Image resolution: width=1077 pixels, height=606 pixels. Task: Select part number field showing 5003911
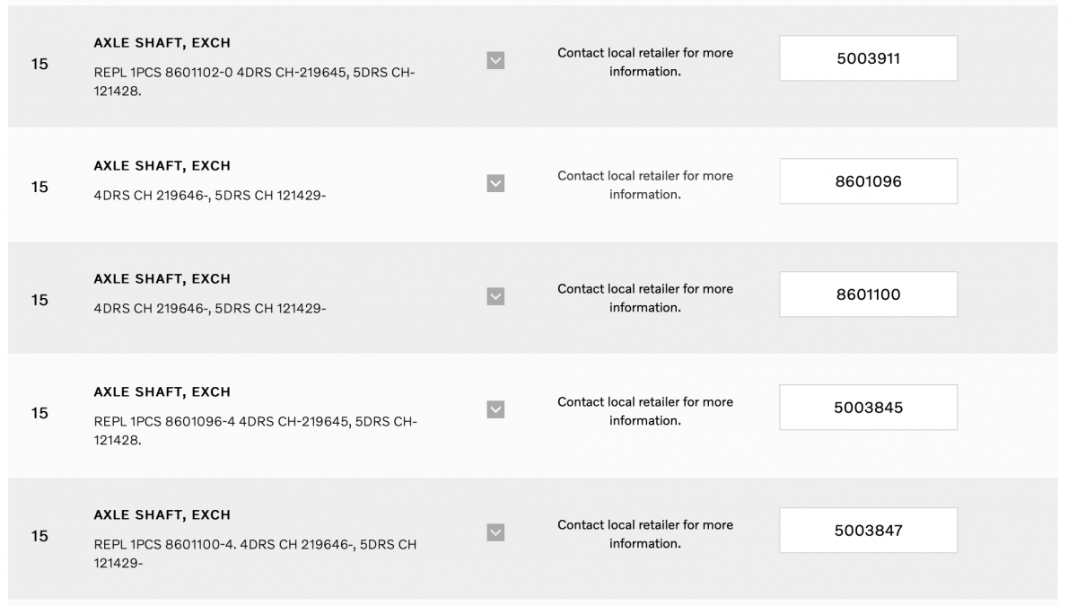867,57
